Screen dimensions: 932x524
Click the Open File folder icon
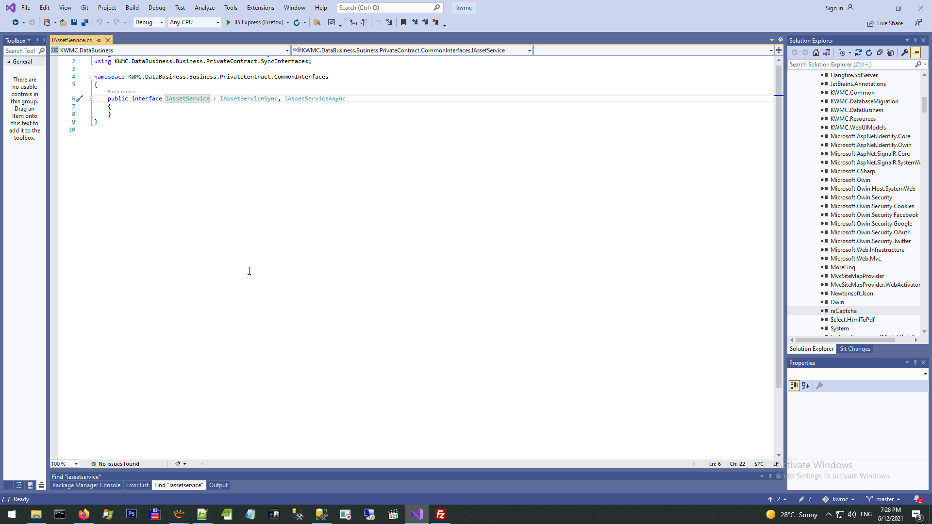63,22
